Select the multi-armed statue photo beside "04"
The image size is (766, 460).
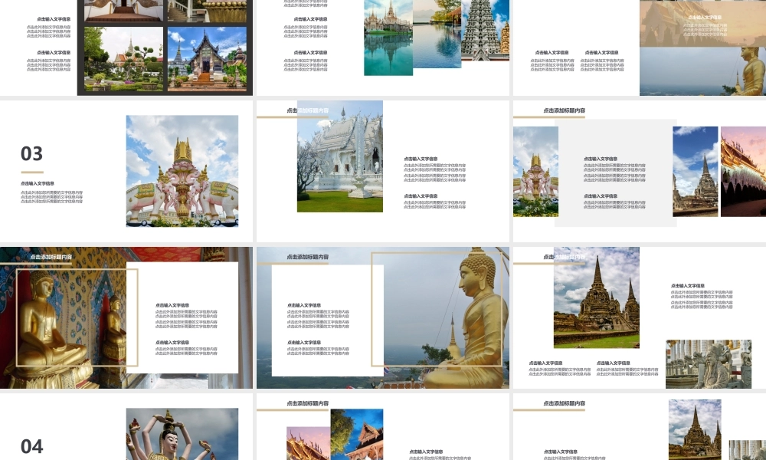(182, 434)
